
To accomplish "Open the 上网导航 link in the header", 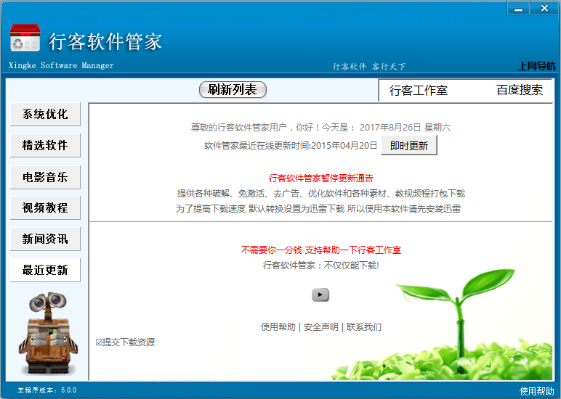I will (x=536, y=66).
